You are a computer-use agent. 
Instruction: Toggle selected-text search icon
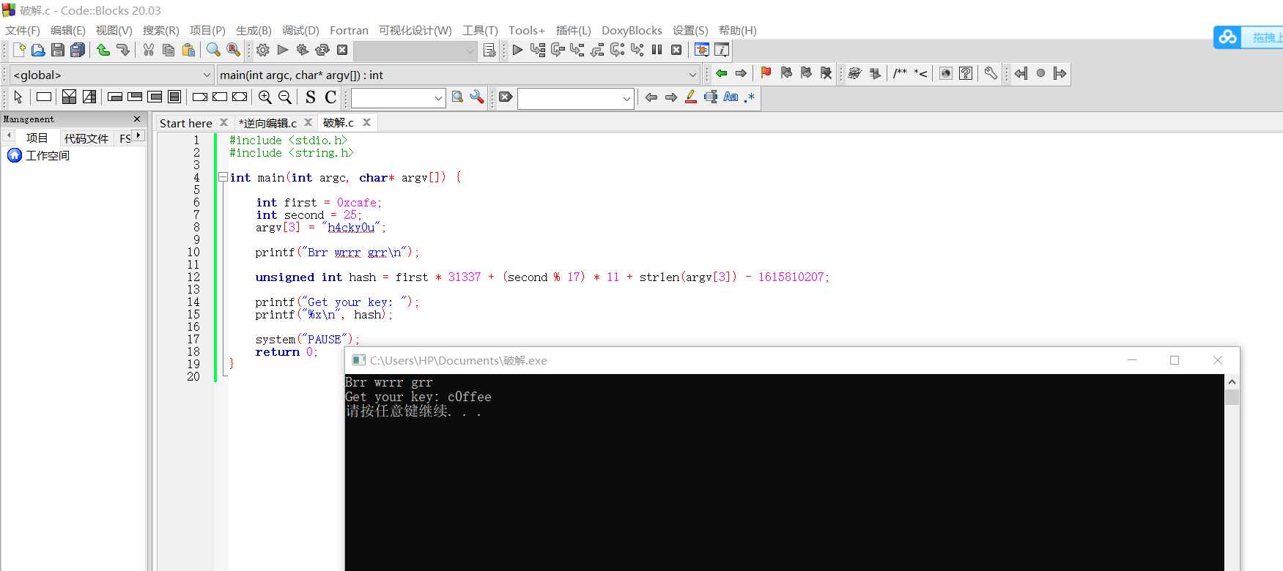(711, 97)
